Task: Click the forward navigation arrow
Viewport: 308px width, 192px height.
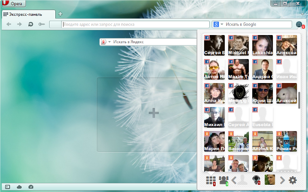Action: click(19, 24)
